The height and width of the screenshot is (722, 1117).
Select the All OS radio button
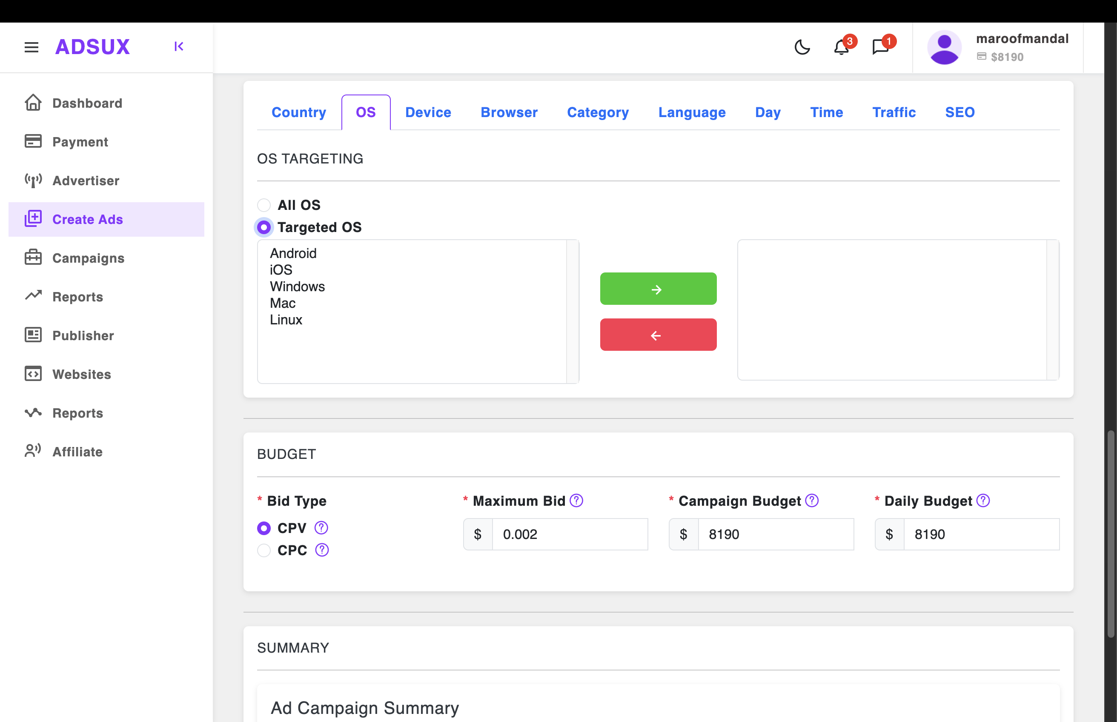pos(264,205)
